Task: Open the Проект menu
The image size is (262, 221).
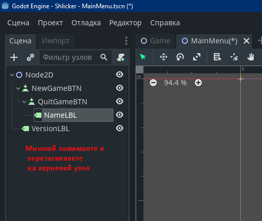Action: (50, 23)
